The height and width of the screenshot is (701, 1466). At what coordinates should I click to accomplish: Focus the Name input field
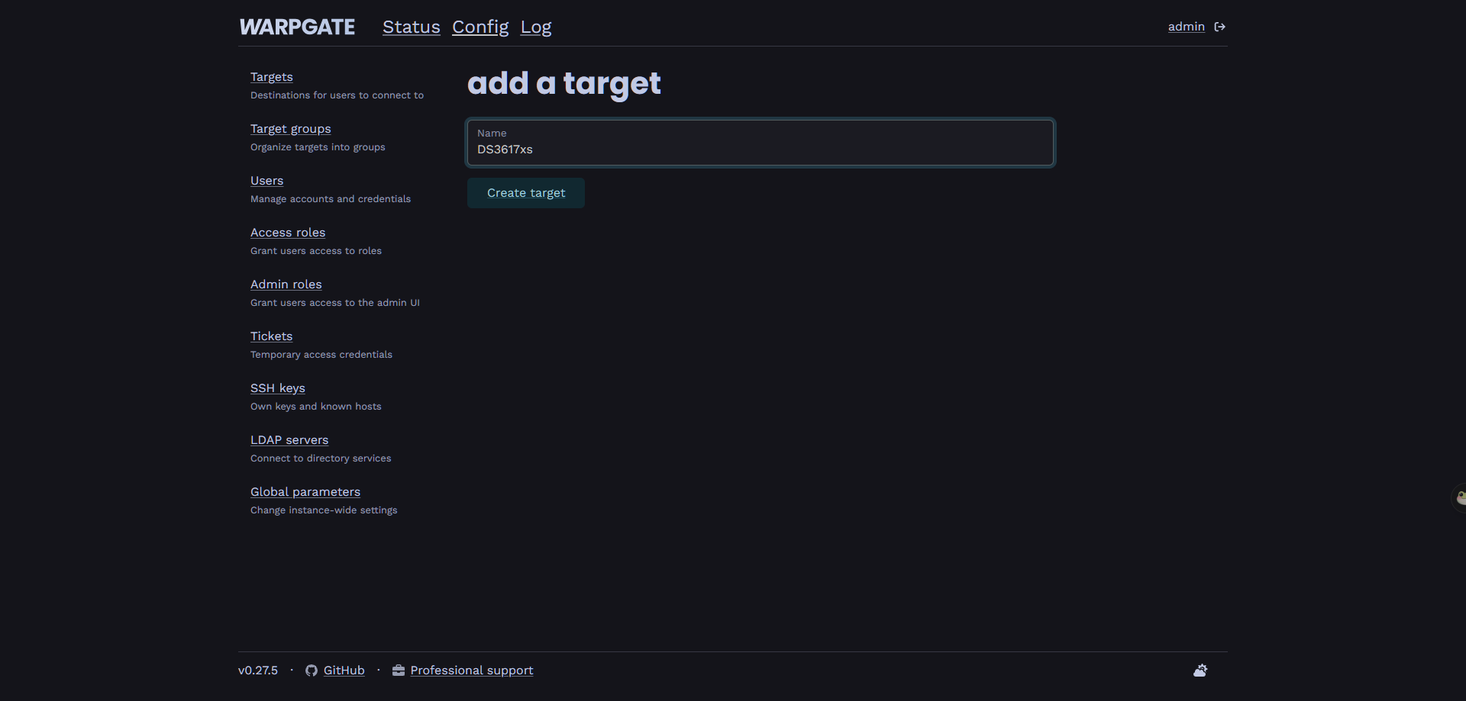[x=760, y=143]
